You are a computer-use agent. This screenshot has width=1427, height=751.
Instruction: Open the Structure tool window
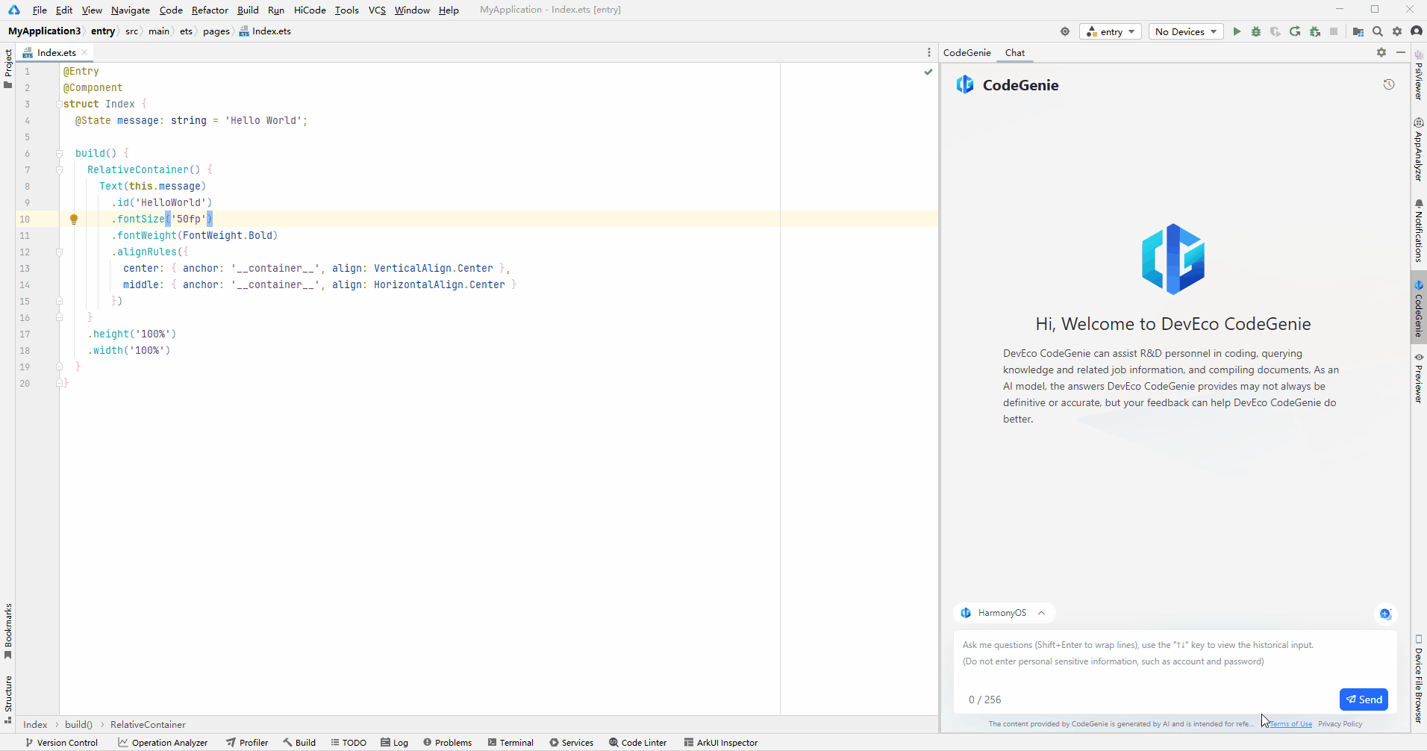pyautogui.click(x=8, y=699)
